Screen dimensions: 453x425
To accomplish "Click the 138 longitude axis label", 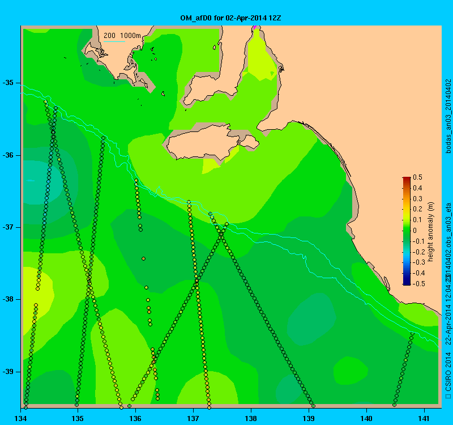I will click(251, 419).
